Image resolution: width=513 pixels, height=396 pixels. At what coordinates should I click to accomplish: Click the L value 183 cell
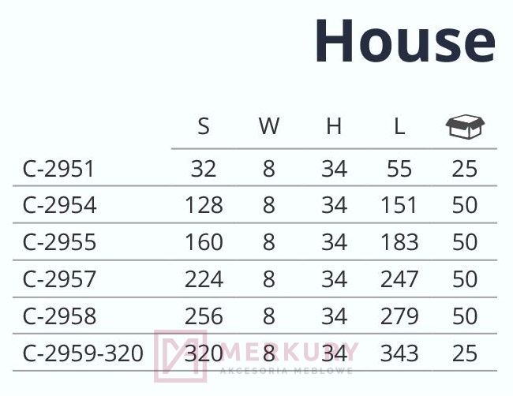(x=399, y=242)
